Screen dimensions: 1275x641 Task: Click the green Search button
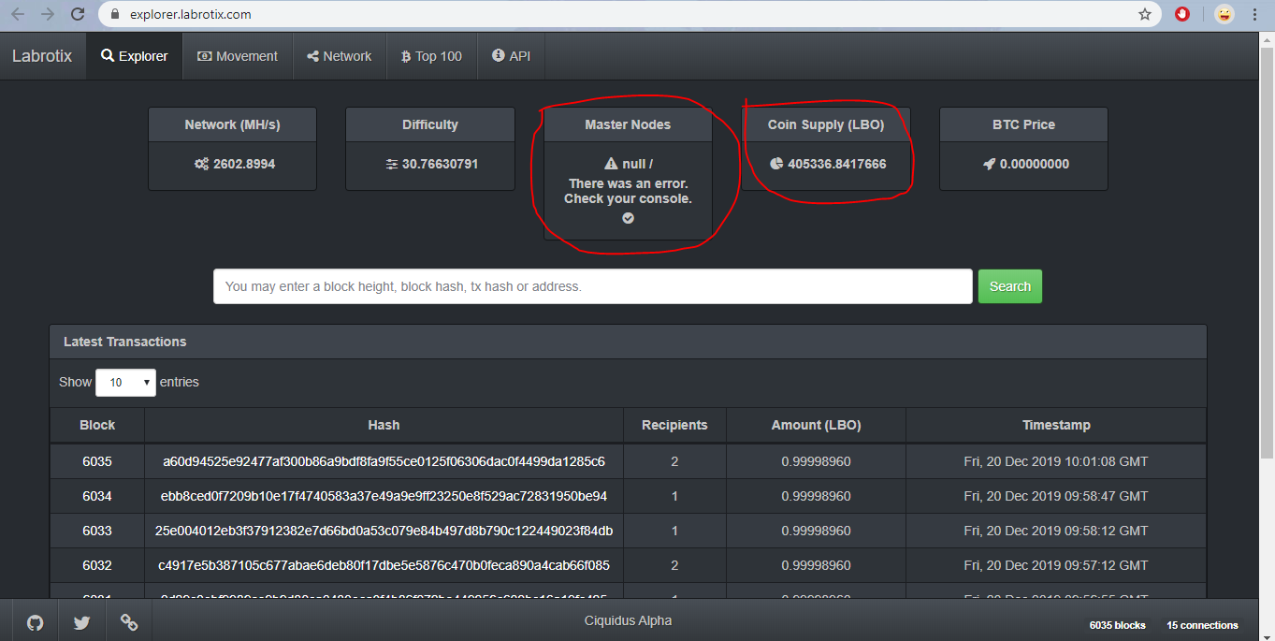pyautogui.click(x=1010, y=286)
